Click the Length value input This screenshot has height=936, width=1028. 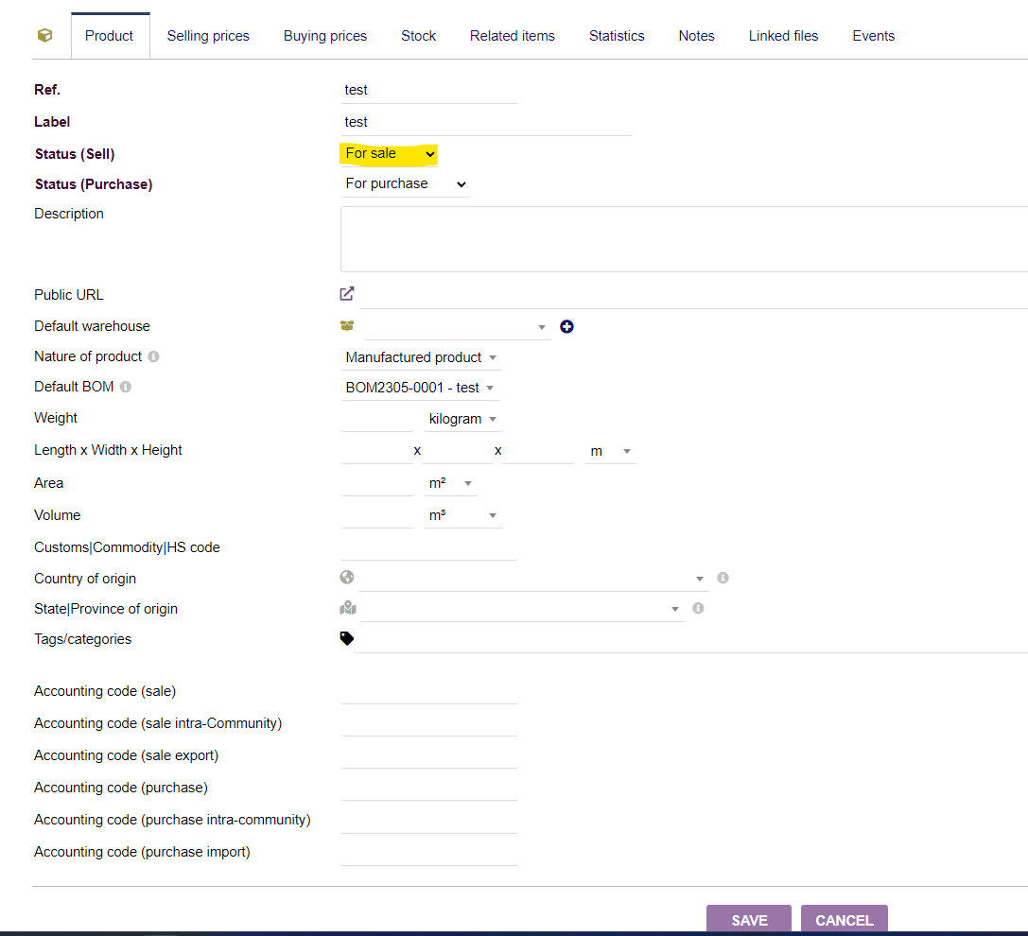377,451
